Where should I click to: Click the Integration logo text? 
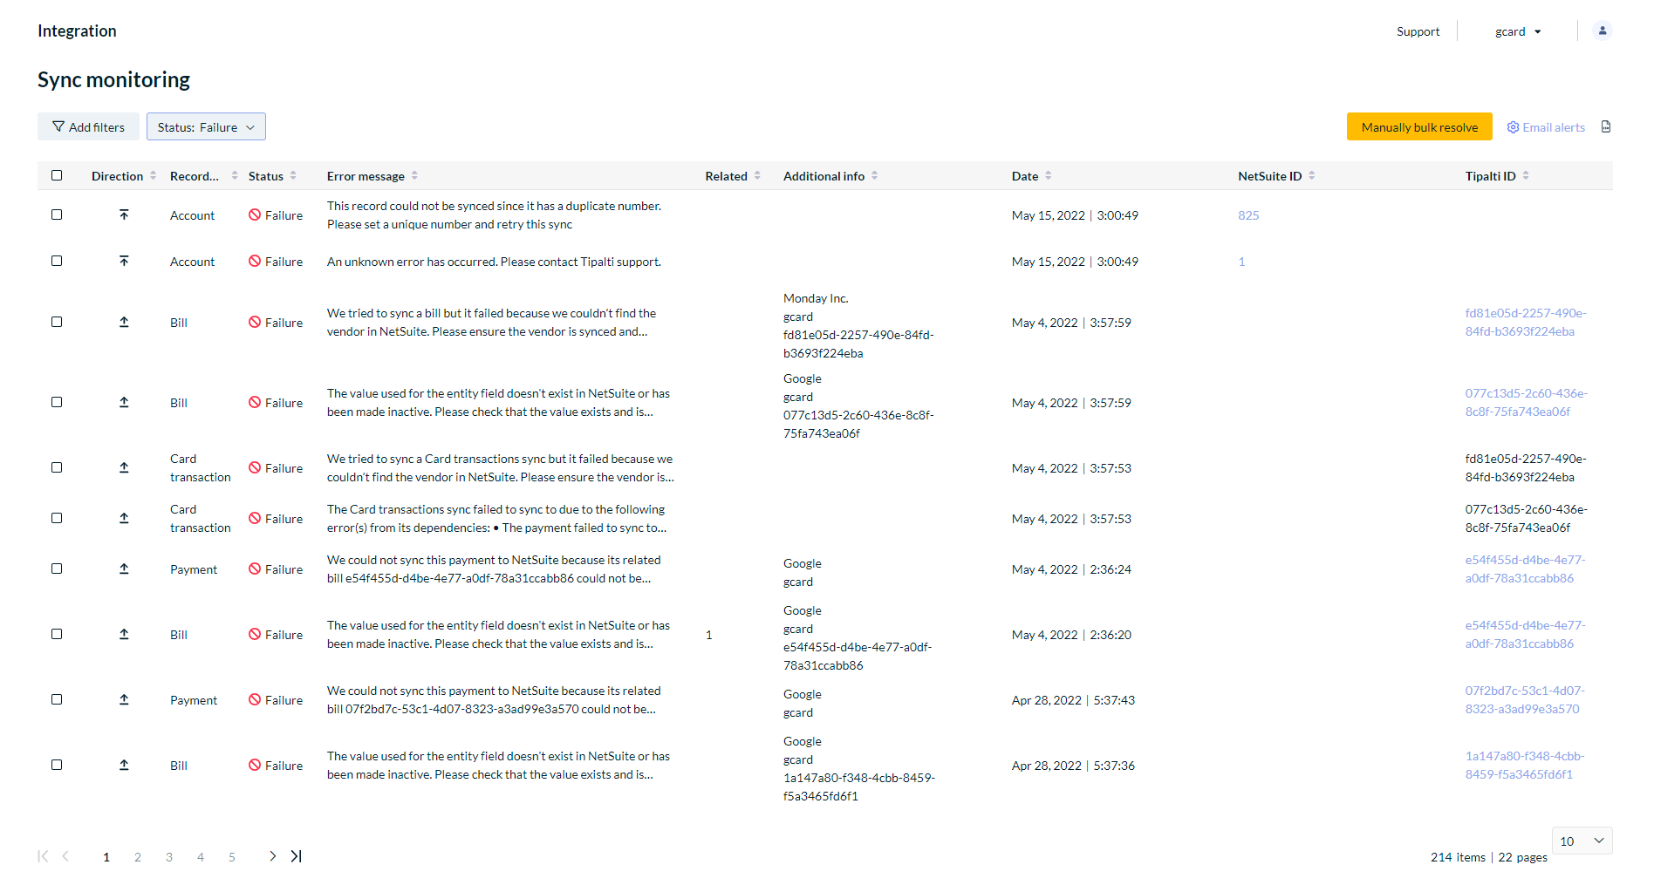pos(77,31)
